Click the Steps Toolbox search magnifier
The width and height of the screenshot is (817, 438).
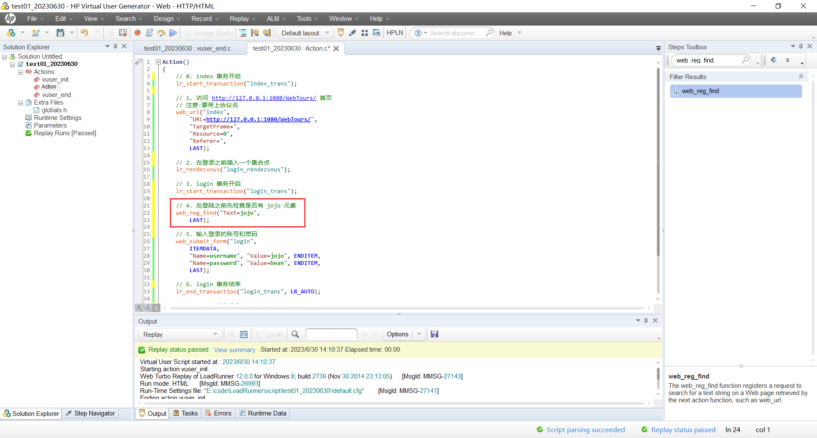tap(746, 60)
